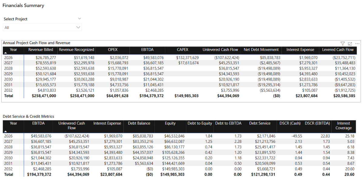This screenshot has width=364, height=181.
Task: Sort by DSCR (Cash) column header
Action: pos(290,123)
